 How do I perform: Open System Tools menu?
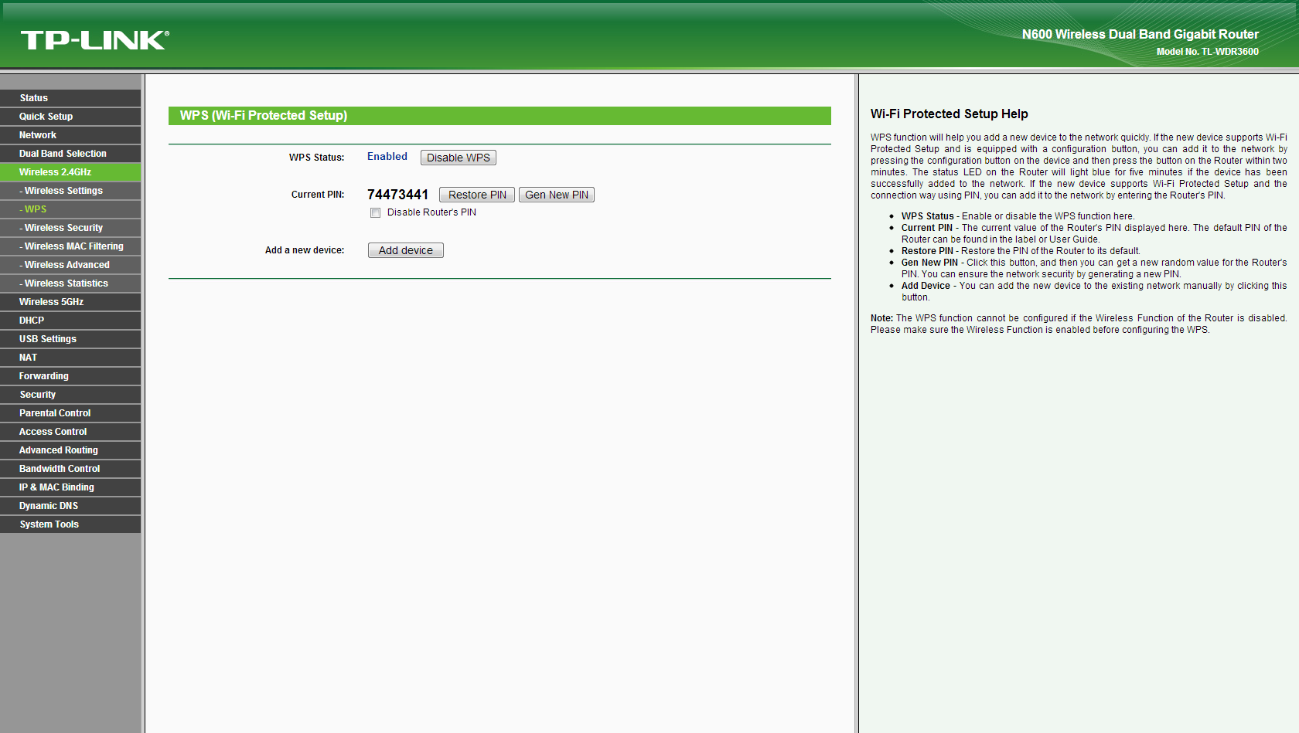pos(70,524)
